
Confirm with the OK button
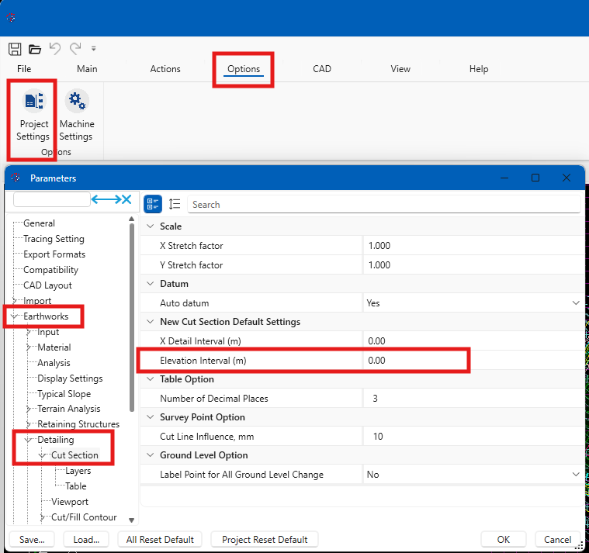point(503,540)
